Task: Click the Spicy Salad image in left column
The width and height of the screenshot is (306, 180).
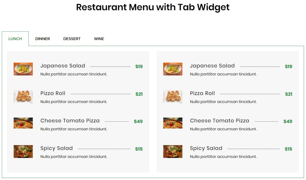Action: pos(23,151)
